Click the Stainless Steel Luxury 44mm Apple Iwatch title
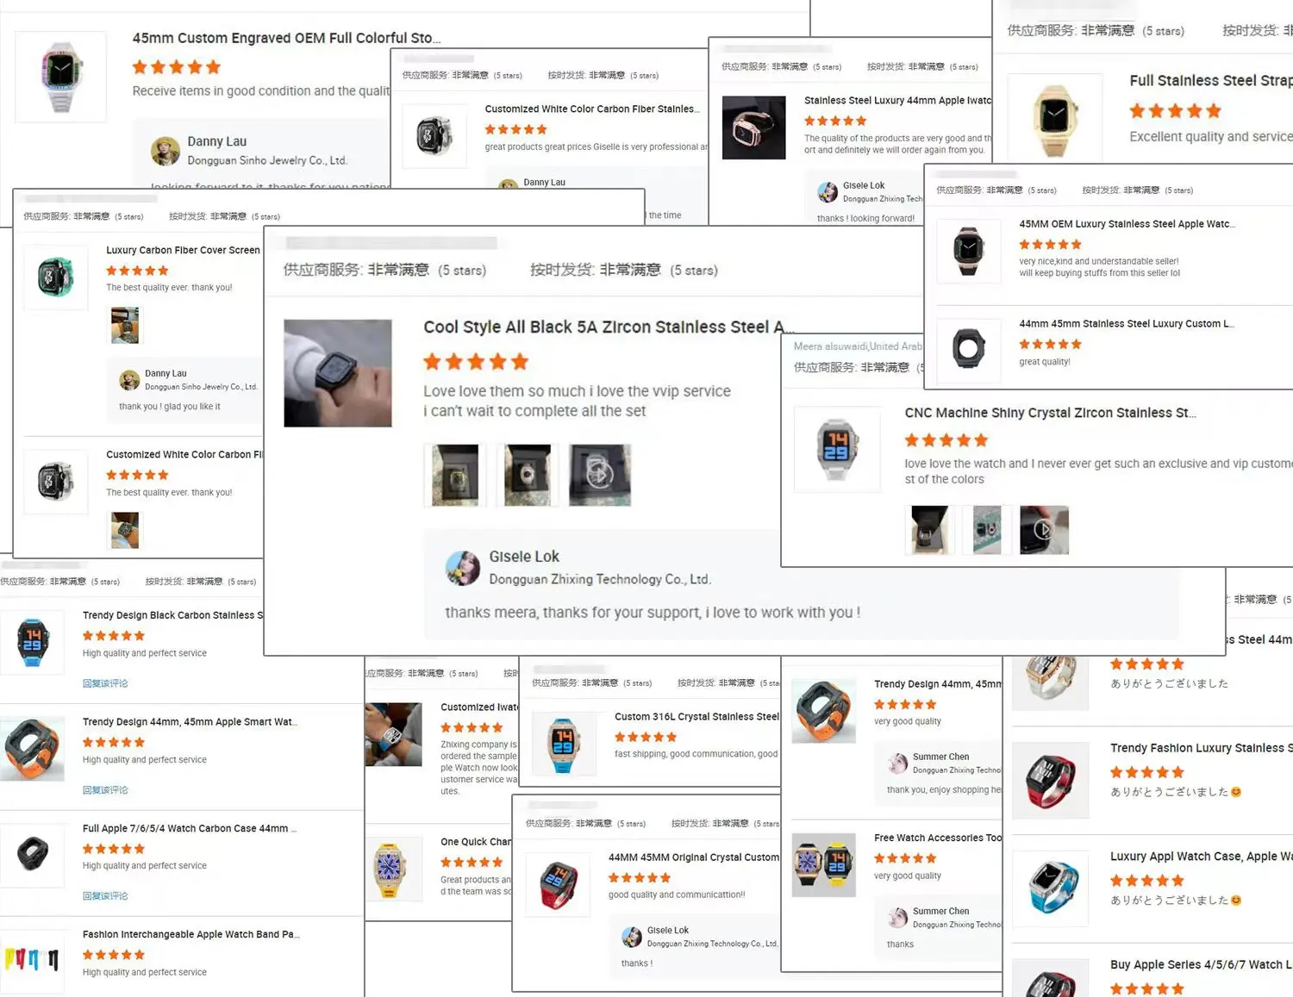Viewport: 1293px width, 997px height. coord(897,101)
